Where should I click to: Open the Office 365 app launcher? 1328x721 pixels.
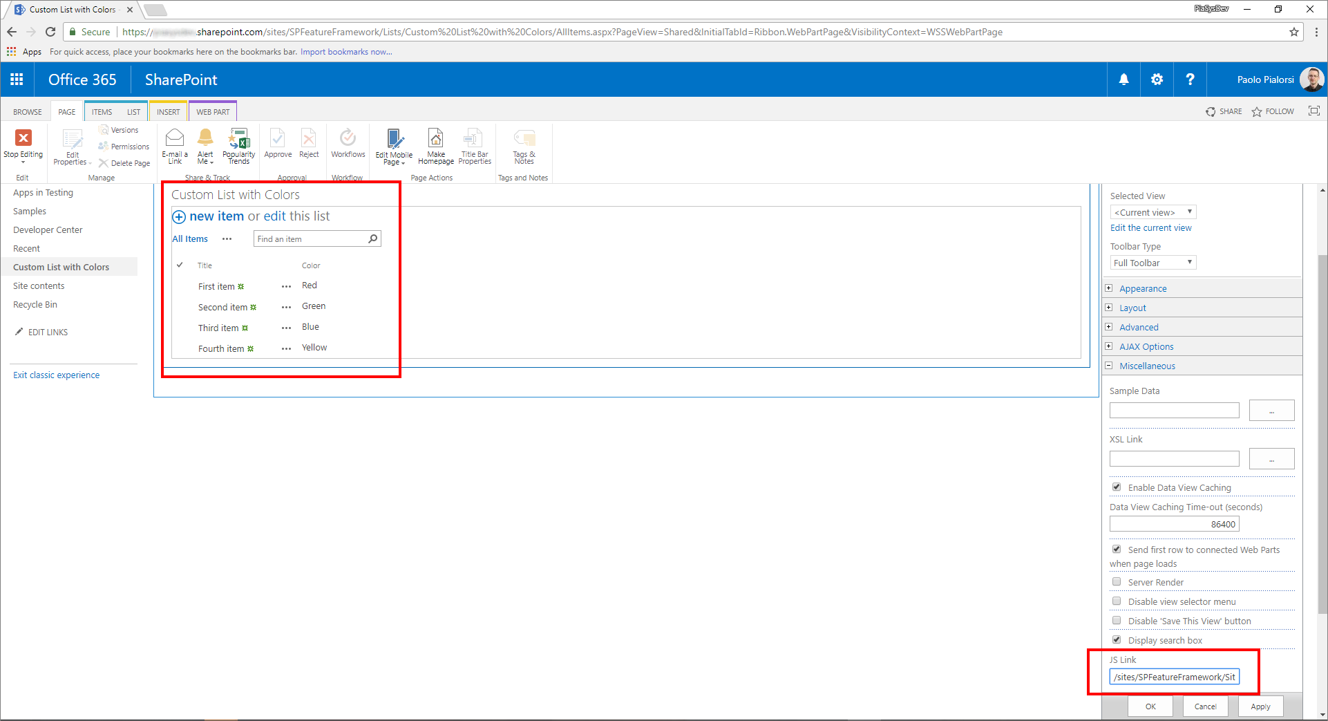[x=17, y=79]
